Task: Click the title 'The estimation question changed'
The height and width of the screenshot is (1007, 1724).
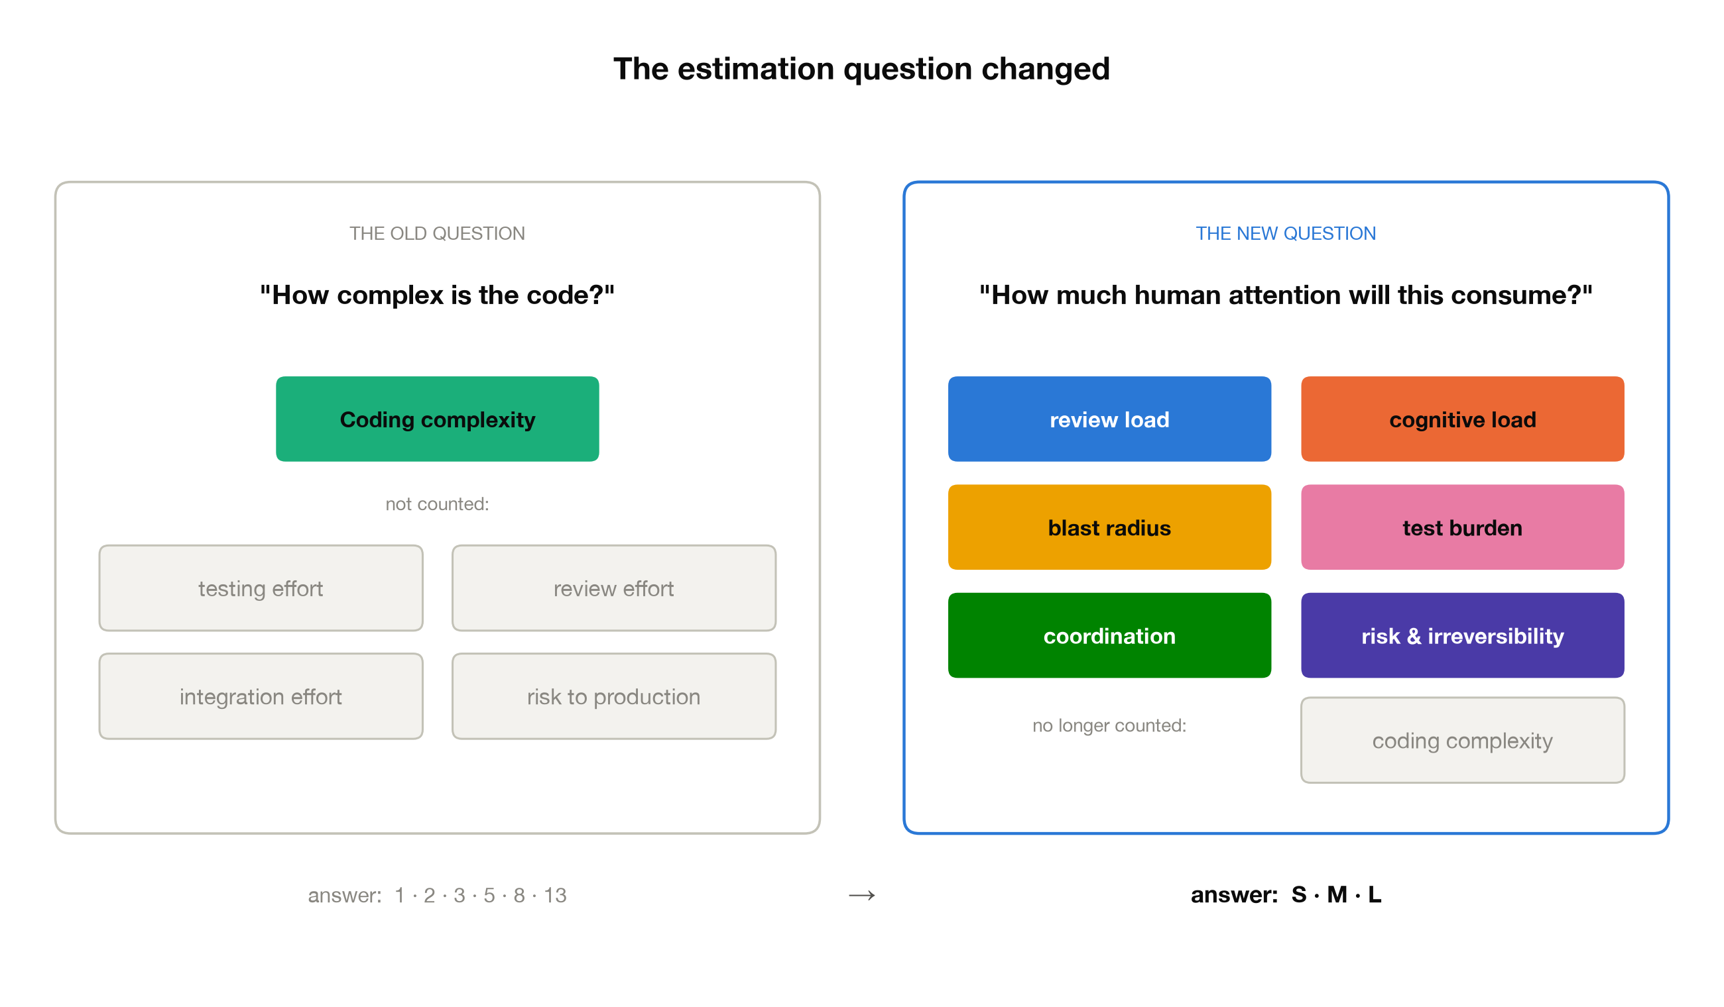Action: coord(861,68)
